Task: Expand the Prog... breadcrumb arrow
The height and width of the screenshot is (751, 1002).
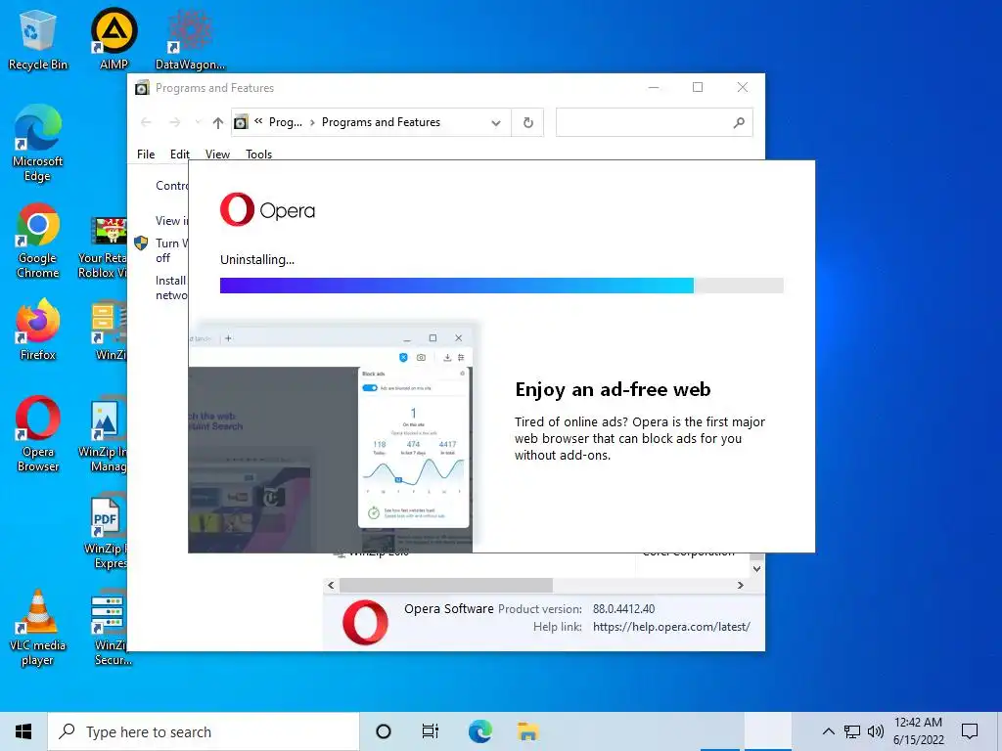Action: (312, 122)
